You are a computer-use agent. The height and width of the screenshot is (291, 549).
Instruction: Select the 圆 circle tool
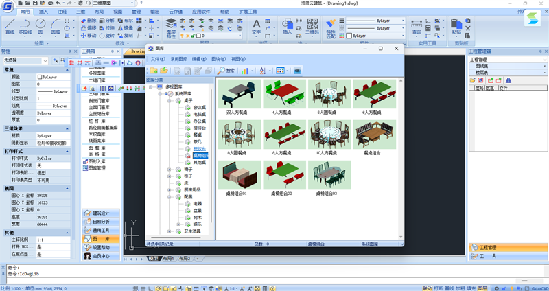(40, 27)
